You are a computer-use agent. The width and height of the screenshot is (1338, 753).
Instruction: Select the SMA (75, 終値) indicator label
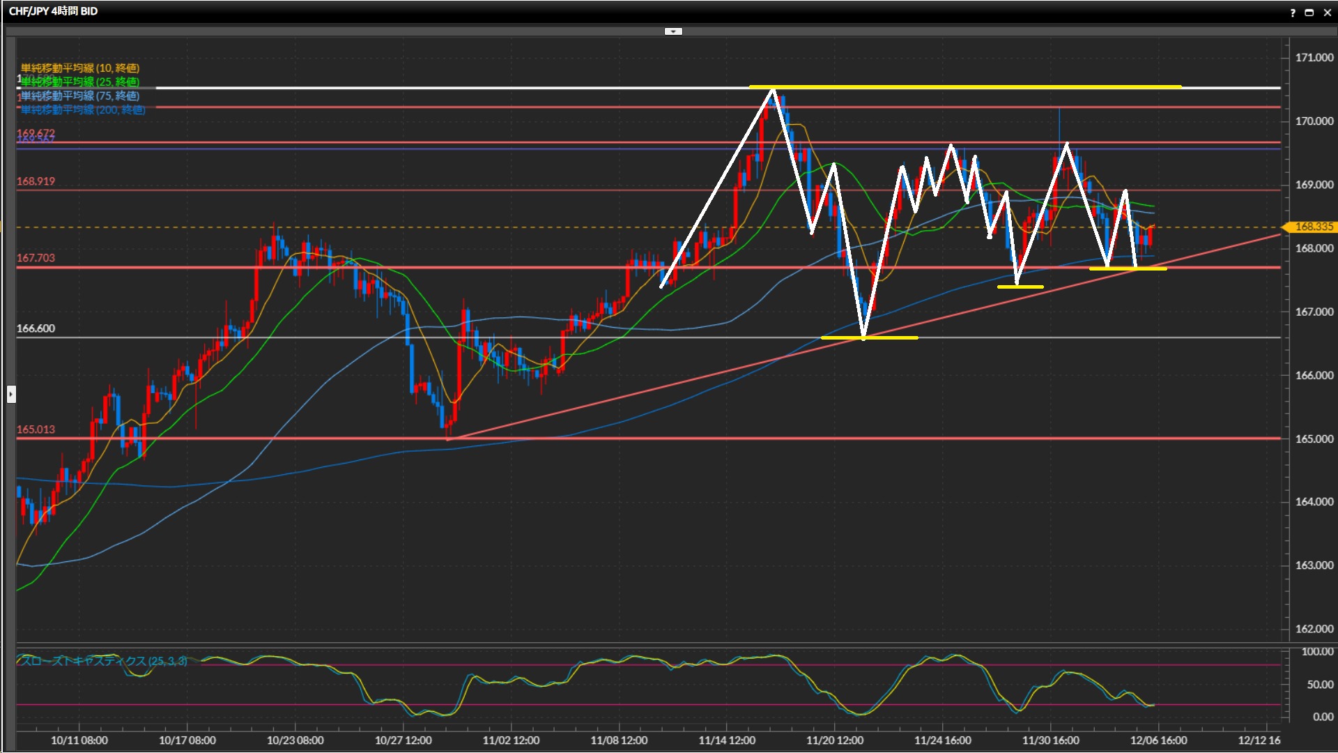click(x=79, y=96)
